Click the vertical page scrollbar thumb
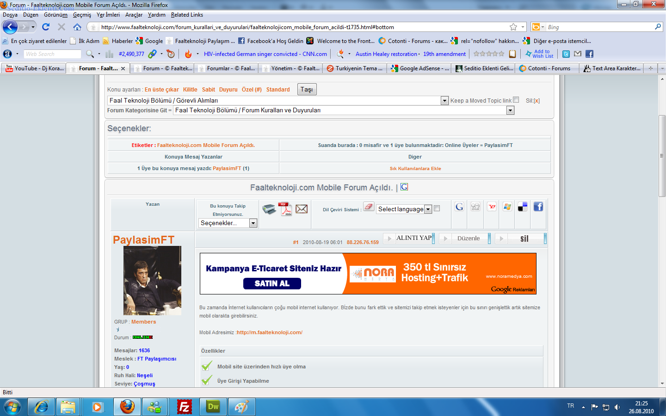 click(662, 155)
